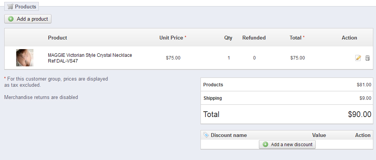
Task: Click the Refunded column header
Action: (x=254, y=38)
